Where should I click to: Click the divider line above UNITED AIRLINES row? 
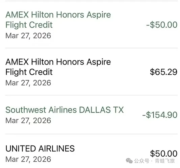pos(92,134)
